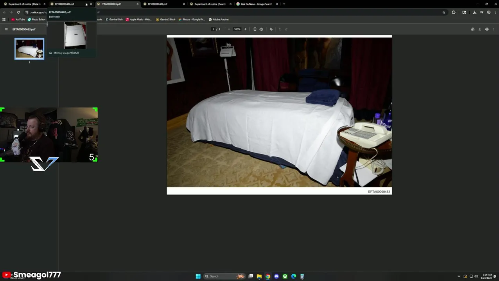Screen dimensions: 499x281
Task: Open the site info icon beside address
Action: click(27, 12)
